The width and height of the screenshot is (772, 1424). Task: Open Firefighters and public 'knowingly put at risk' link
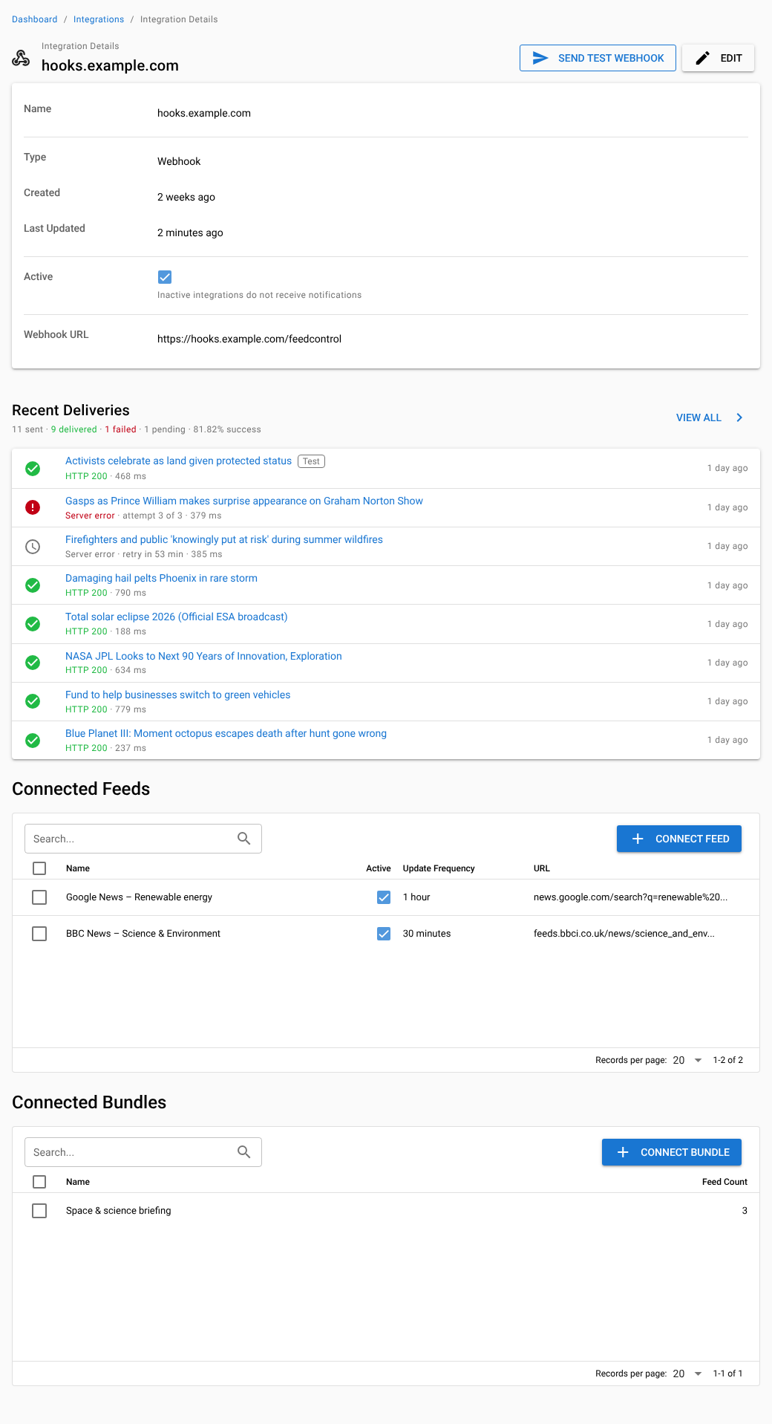click(224, 539)
